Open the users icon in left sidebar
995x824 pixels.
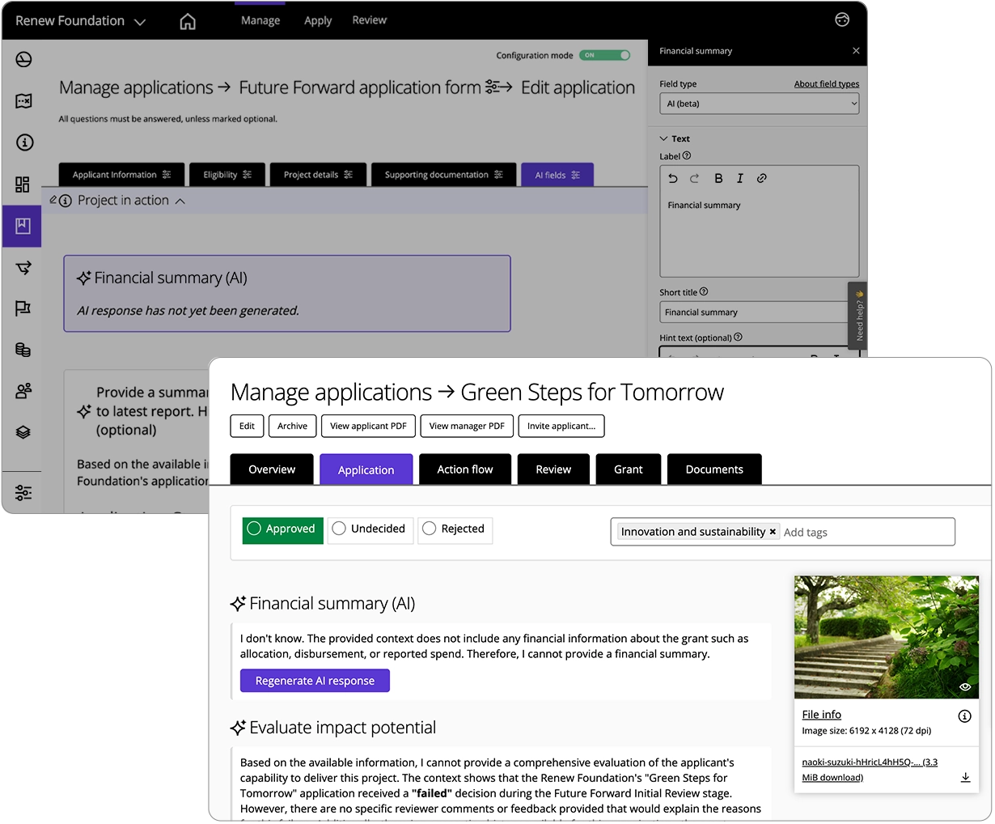point(22,391)
